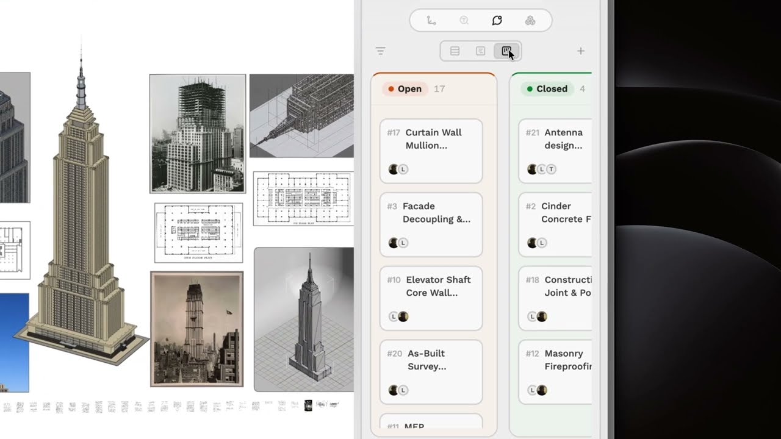Open issue #20 As-Built Survey card
The height and width of the screenshot is (439, 781).
click(x=431, y=372)
